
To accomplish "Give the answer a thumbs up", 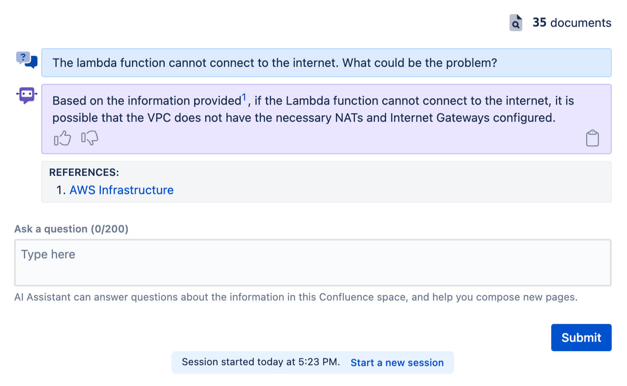I will tap(62, 138).
